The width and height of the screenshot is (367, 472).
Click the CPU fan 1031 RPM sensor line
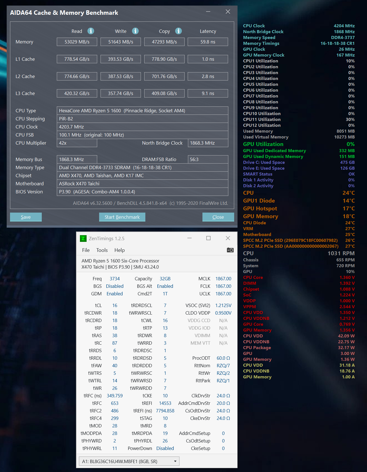click(x=299, y=253)
